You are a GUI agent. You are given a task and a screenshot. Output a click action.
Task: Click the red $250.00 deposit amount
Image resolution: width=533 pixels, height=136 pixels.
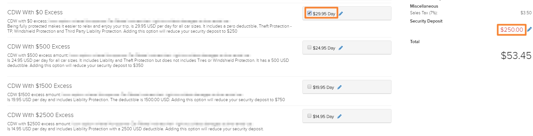[x=512, y=29]
